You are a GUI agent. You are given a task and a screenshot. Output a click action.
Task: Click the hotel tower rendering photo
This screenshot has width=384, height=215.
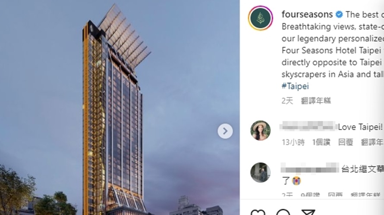tap(120, 107)
